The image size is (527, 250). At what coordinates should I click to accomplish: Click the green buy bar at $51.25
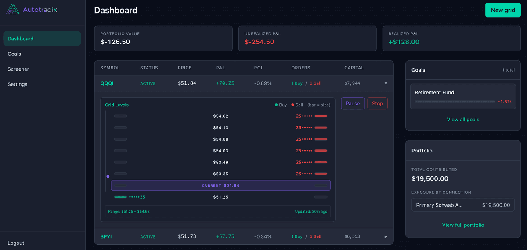pos(120,197)
